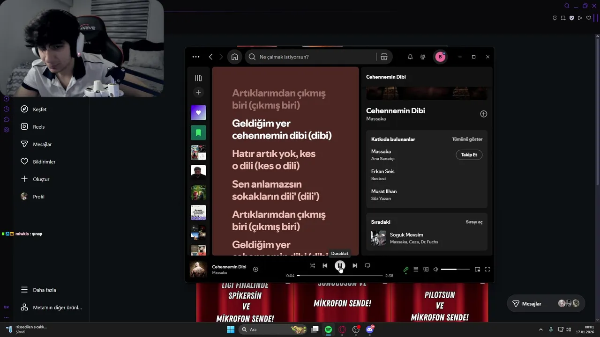
Task: Toggle shuffle in Spotify player
Action: click(312, 265)
